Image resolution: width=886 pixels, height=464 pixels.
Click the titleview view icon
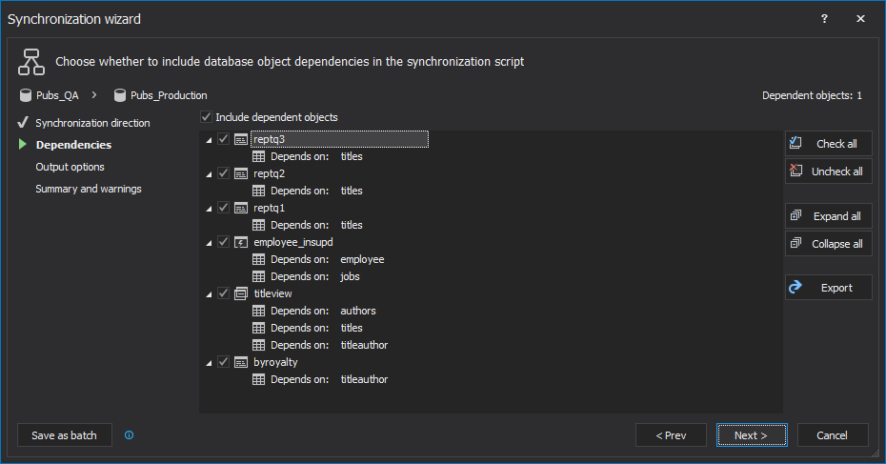point(241,293)
